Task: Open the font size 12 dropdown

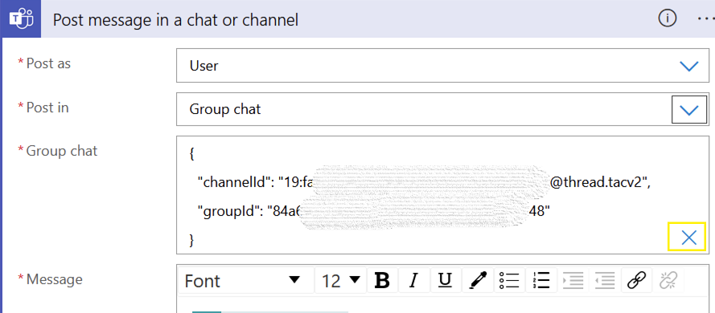Action: [341, 281]
